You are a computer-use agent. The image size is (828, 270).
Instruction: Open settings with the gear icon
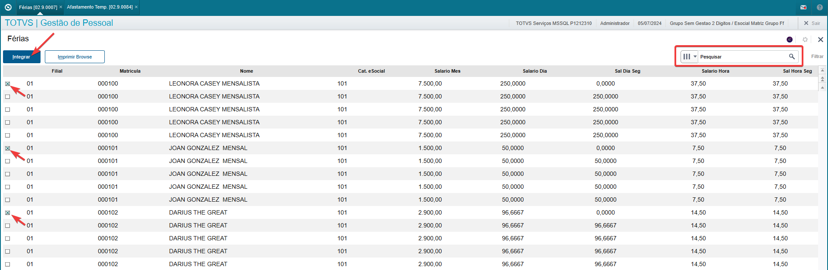805,40
